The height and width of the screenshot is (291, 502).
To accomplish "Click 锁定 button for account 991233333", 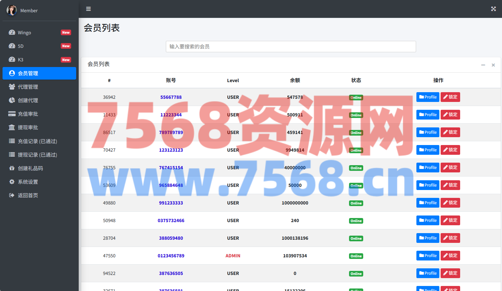I will pos(450,203).
